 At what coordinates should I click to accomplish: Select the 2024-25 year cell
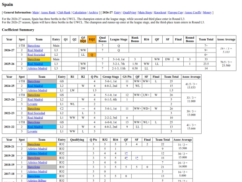click(9, 86)
